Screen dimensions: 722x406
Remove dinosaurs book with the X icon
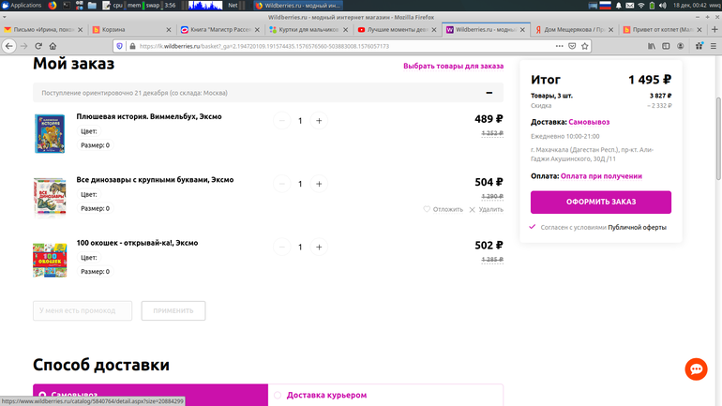click(472, 209)
